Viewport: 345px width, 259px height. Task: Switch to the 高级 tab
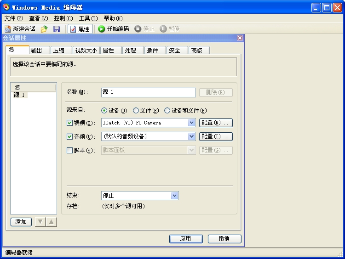pos(199,51)
